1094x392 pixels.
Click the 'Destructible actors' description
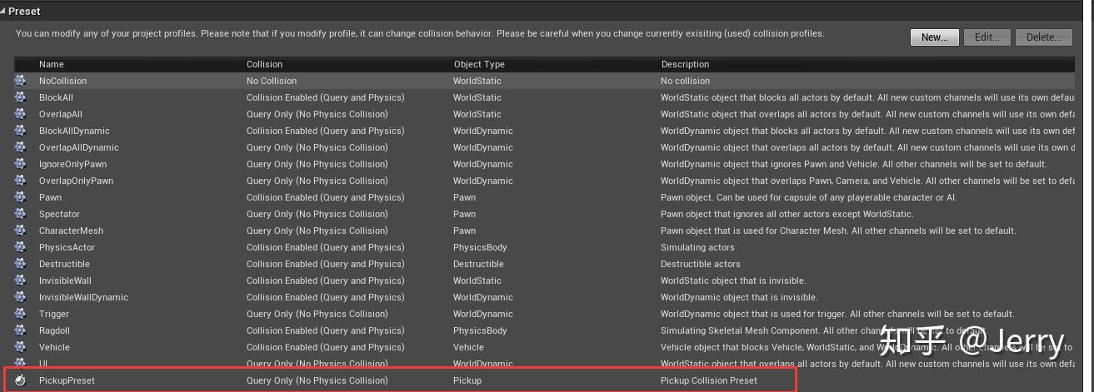pyautogui.click(x=701, y=264)
